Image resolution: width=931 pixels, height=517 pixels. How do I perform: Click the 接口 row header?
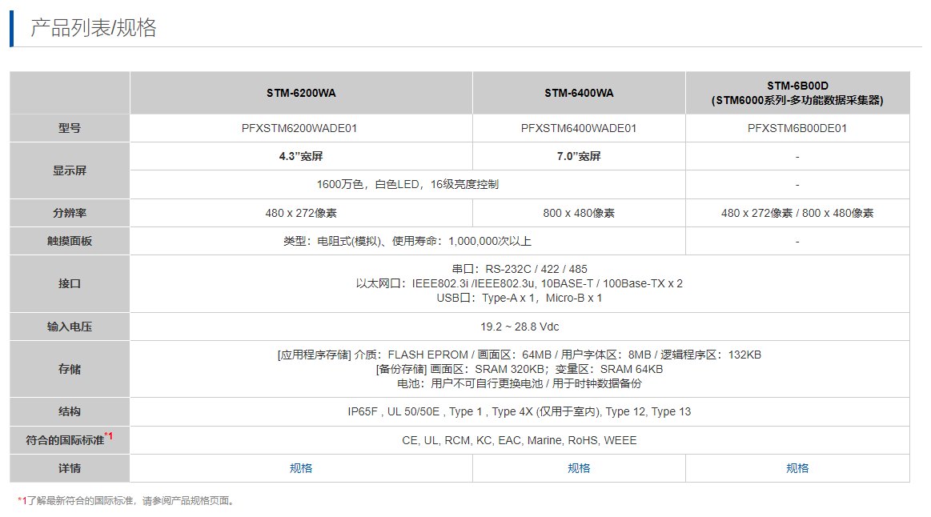70,284
